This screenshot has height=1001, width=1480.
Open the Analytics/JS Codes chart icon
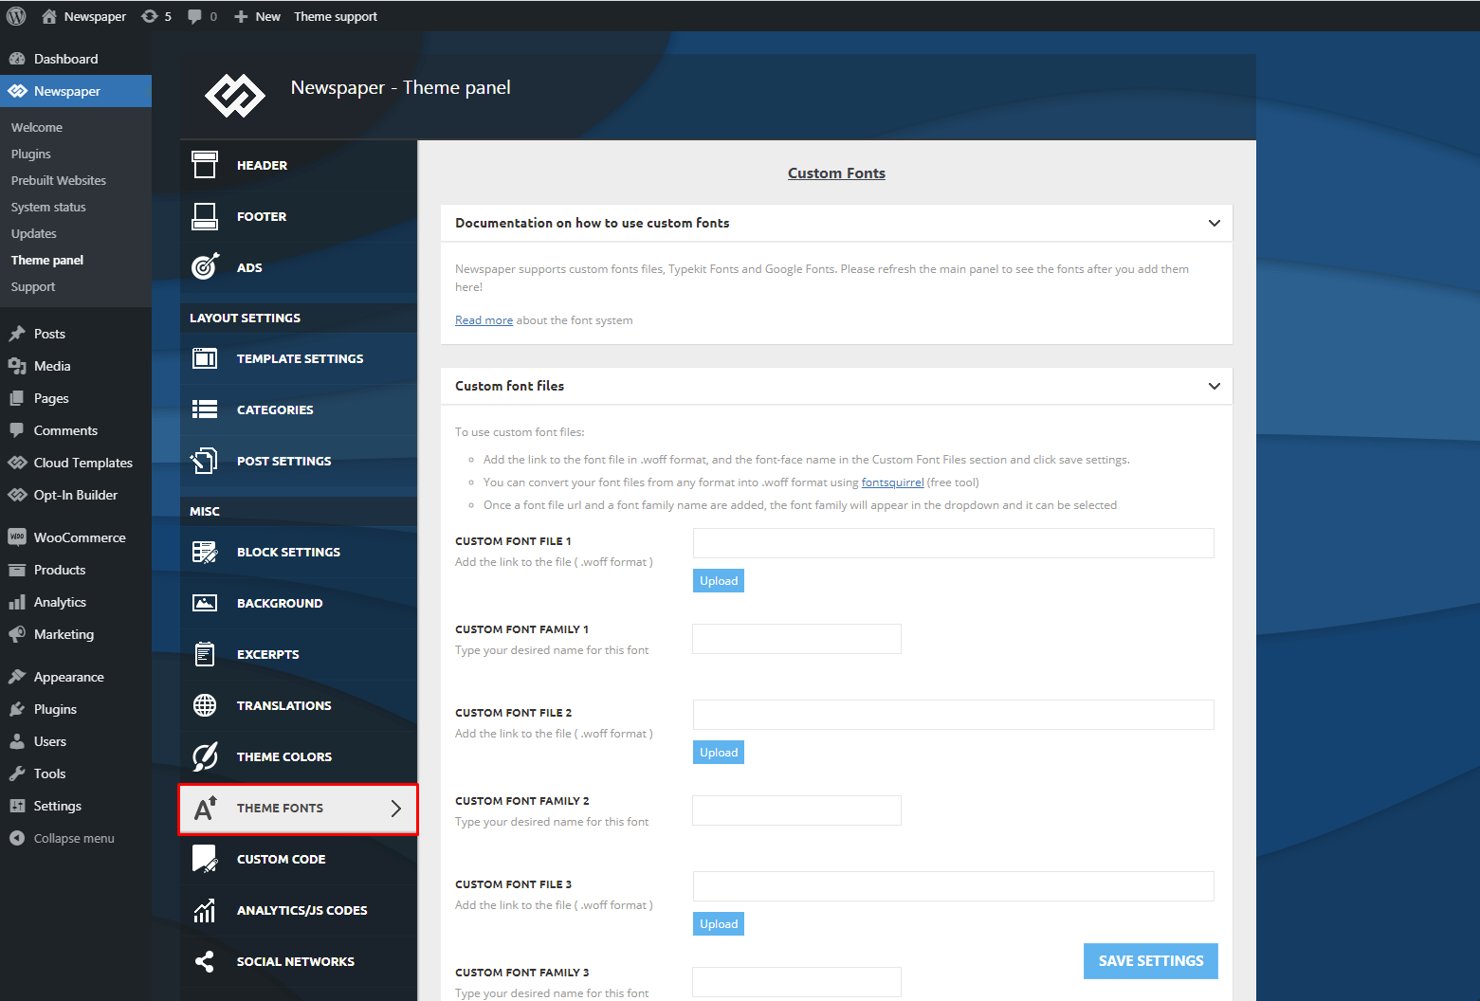tap(205, 910)
